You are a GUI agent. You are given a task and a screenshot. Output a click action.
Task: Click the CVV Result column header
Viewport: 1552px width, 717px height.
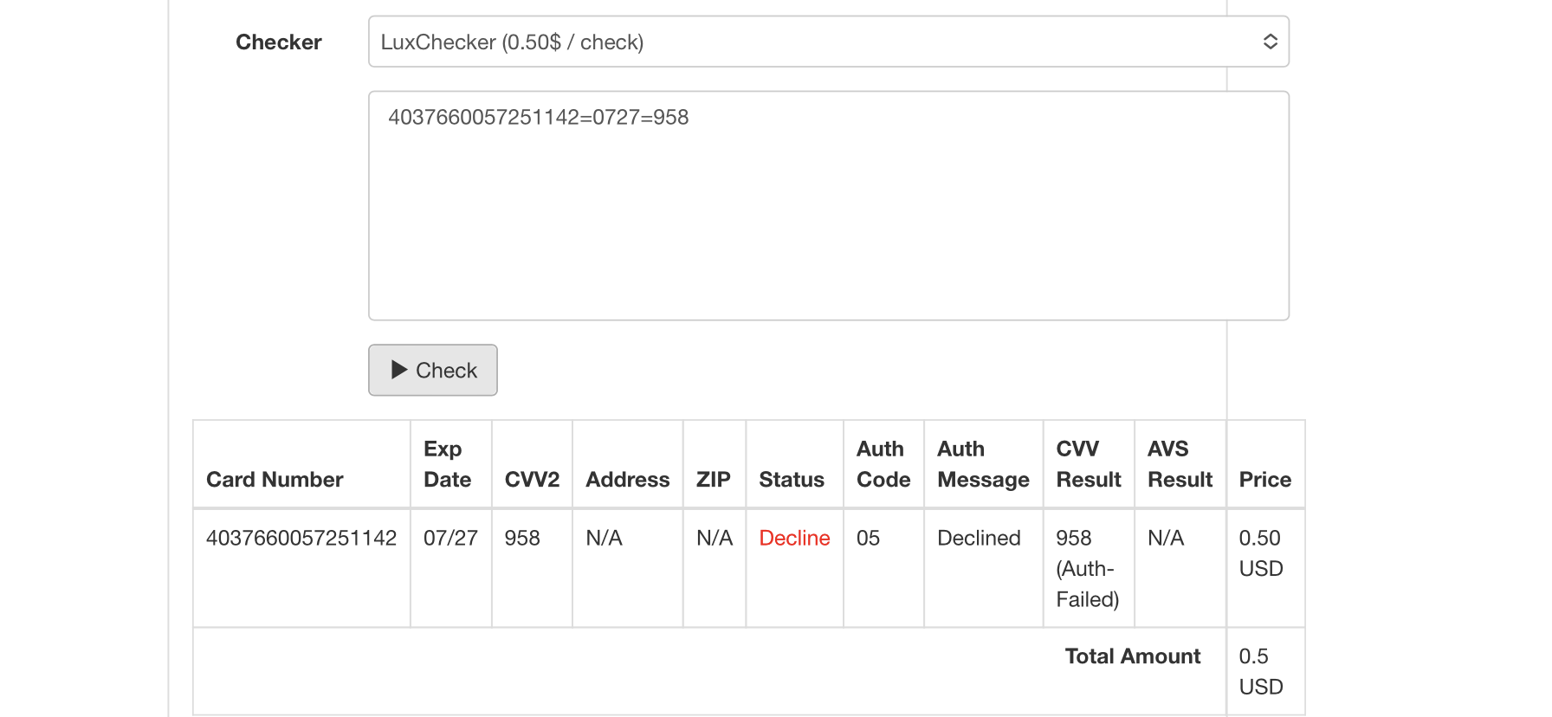[1088, 464]
